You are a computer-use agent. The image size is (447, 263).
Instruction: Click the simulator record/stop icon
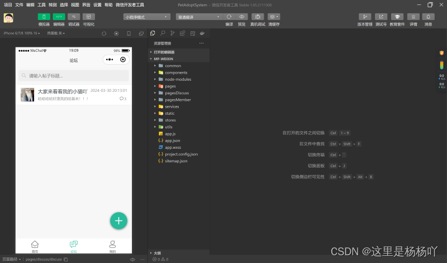pos(116,33)
